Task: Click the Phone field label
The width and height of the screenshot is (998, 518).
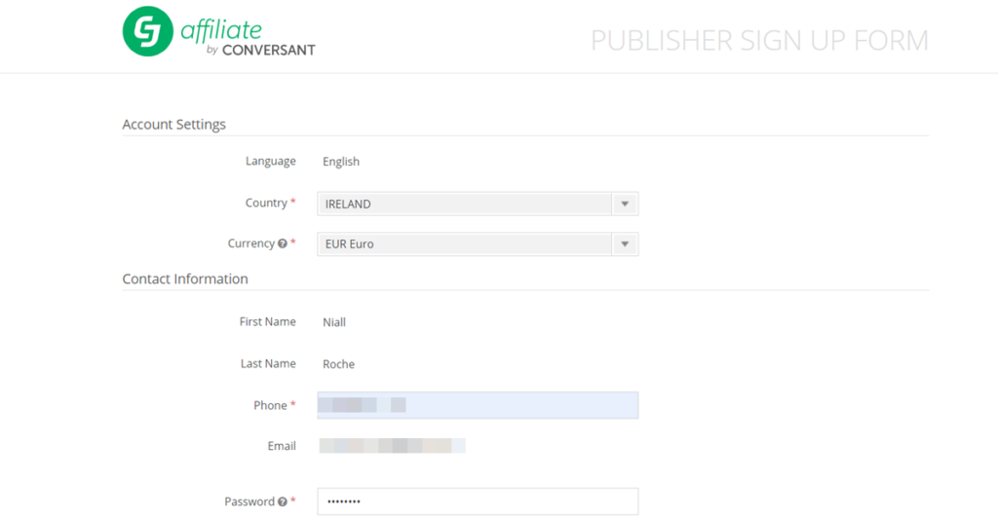Action: tap(270, 405)
